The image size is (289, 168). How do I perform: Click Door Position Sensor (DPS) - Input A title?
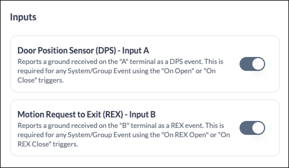(83, 51)
